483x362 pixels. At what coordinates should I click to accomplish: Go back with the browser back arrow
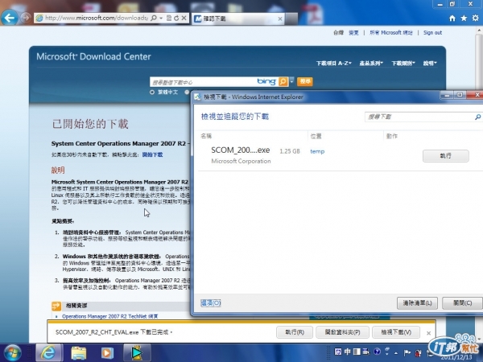coord(9,18)
